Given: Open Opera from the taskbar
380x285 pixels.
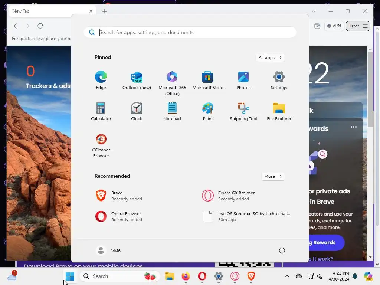Looking at the screenshot, I should (202, 276).
